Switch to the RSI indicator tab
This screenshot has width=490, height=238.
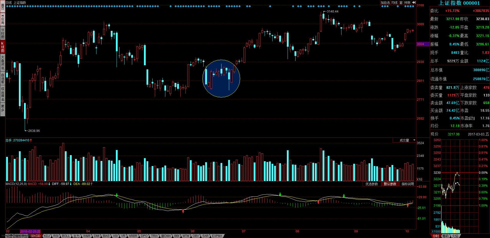coord(56,236)
